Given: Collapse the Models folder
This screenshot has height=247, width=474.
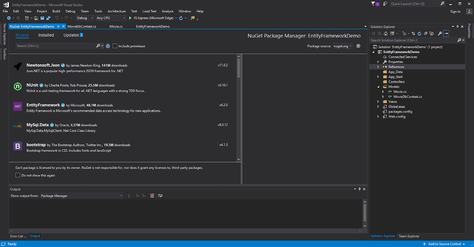Looking at the screenshot, I should point(378,87).
